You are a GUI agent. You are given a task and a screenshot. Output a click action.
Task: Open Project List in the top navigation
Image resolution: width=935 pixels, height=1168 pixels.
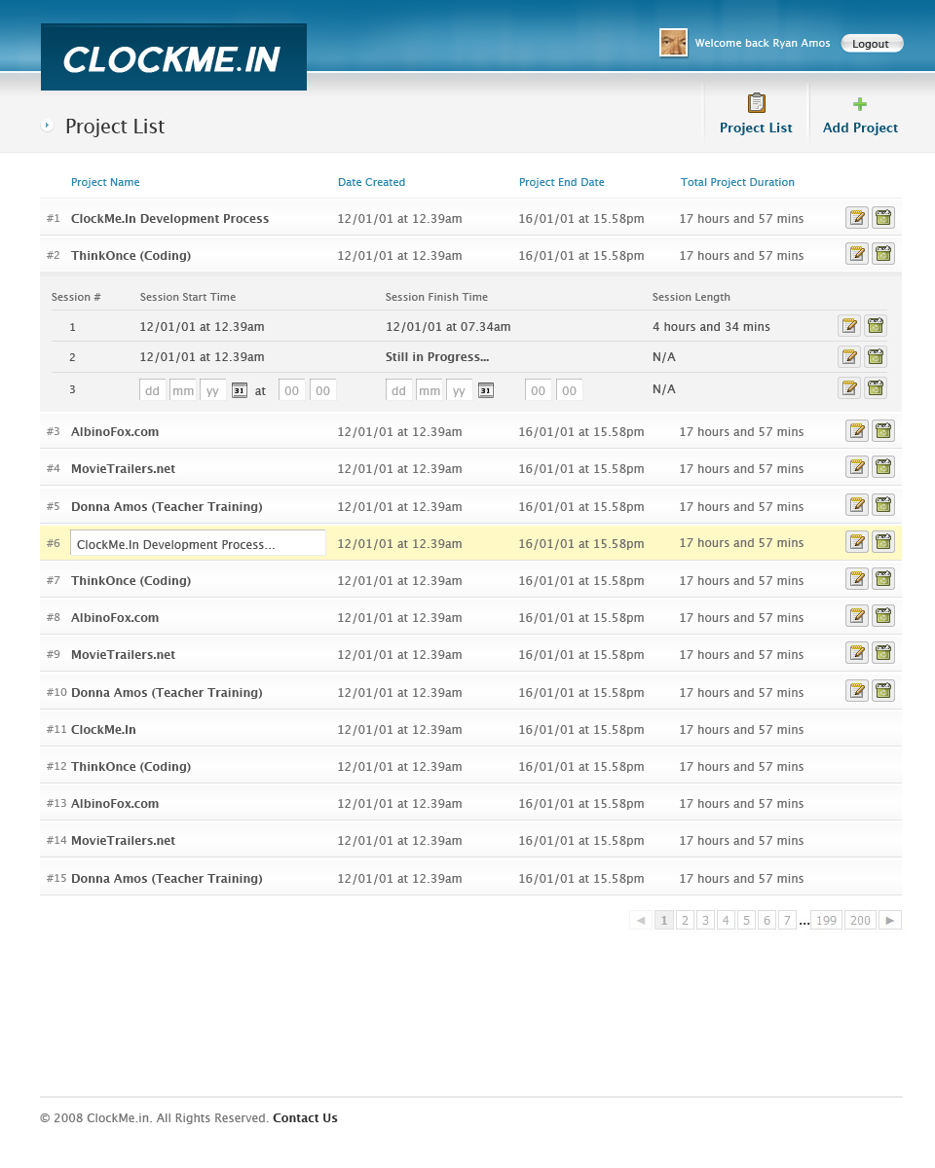pyautogui.click(x=756, y=114)
